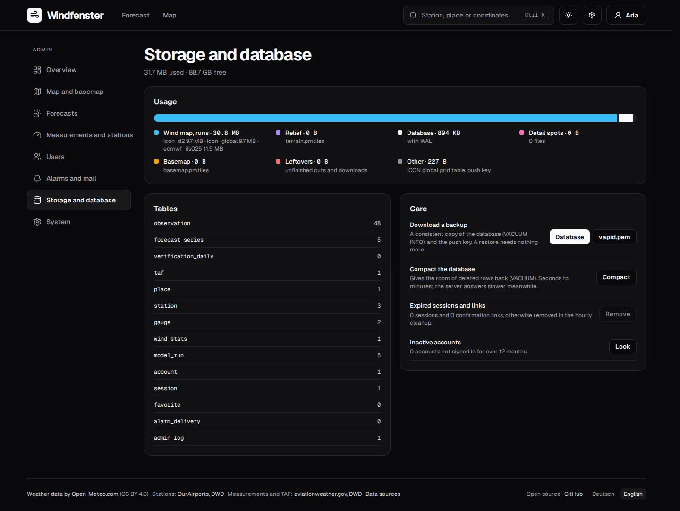Click the favorite table row
The image size is (680, 511).
[x=267, y=405]
